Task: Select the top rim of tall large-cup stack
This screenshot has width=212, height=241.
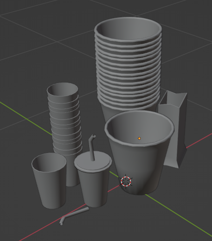Action: (x=128, y=29)
